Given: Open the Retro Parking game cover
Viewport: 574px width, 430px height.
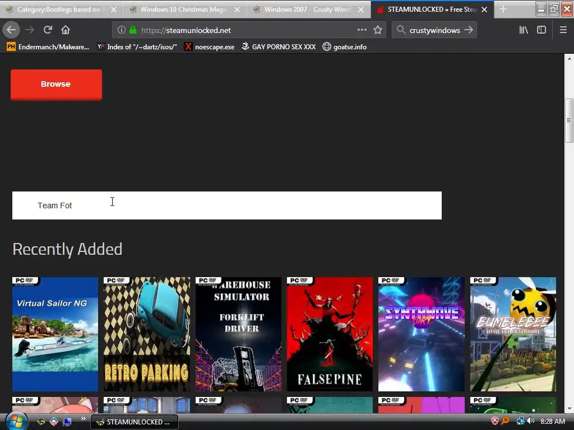Looking at the screenshot, I should (147, 334).
